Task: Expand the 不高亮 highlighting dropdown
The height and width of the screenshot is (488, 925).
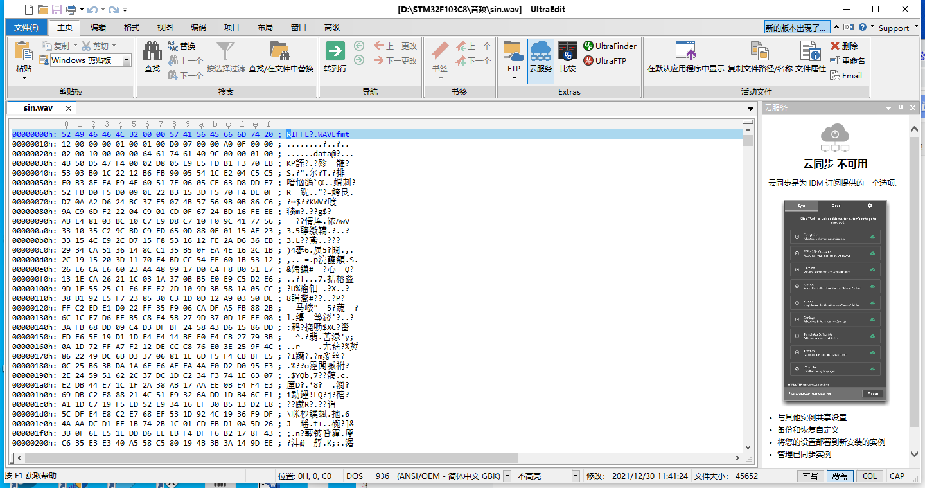Action: 574,476
